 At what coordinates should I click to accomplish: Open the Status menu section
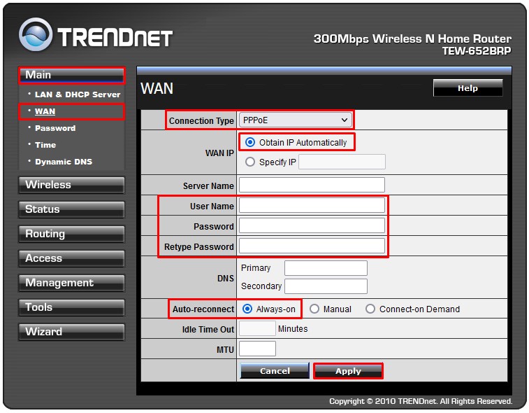[x=71, y=209]
